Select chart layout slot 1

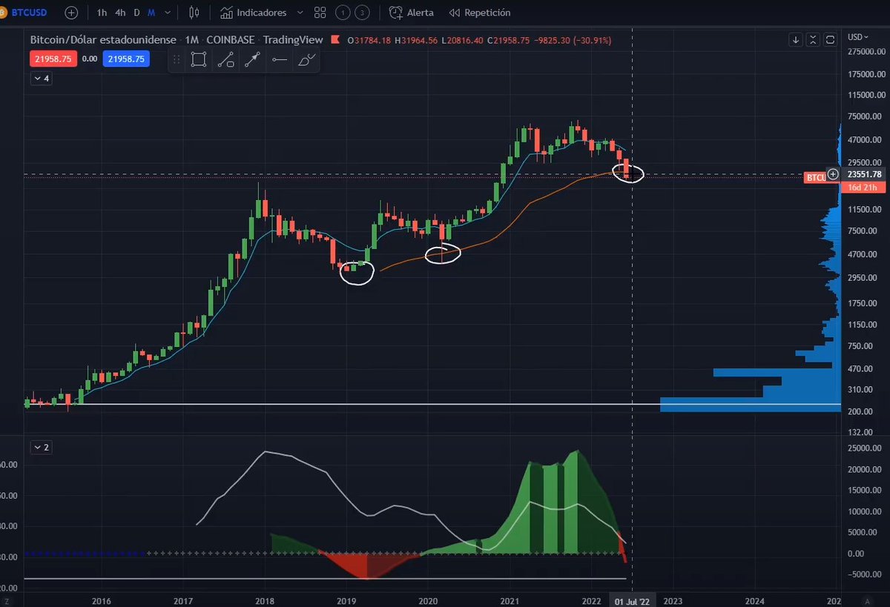click(x=343, y=13)
